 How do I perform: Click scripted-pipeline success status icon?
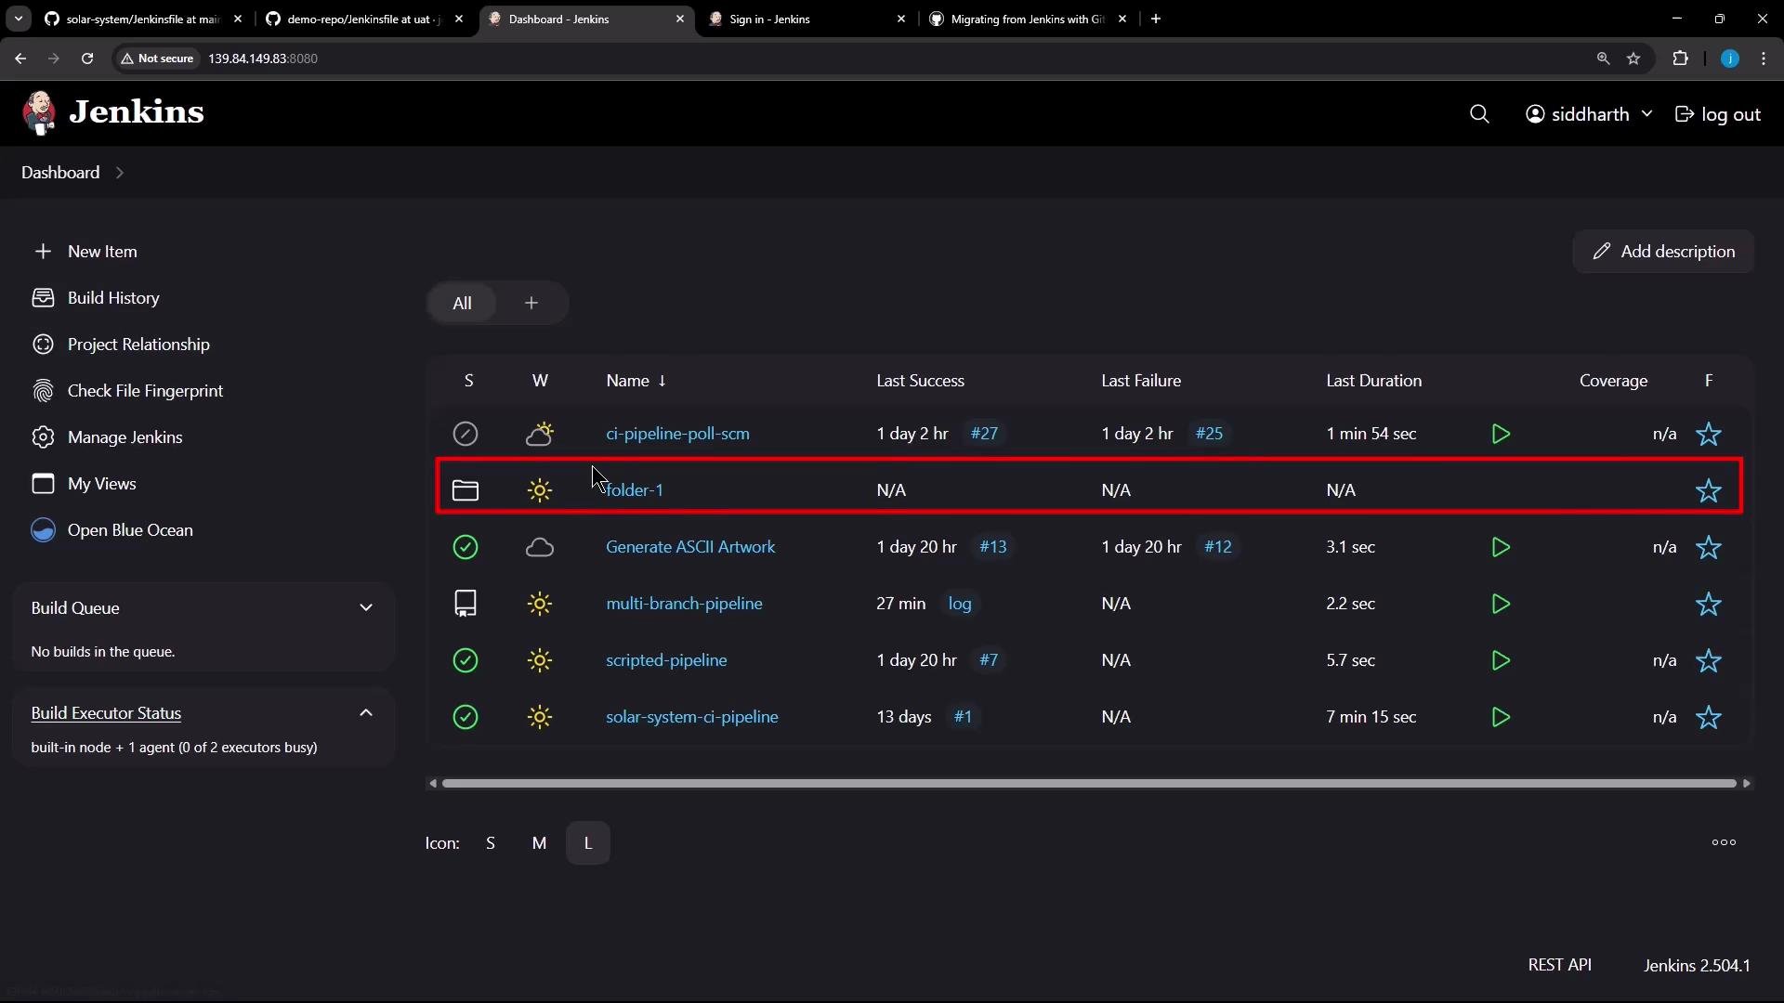tap(466, 660)
